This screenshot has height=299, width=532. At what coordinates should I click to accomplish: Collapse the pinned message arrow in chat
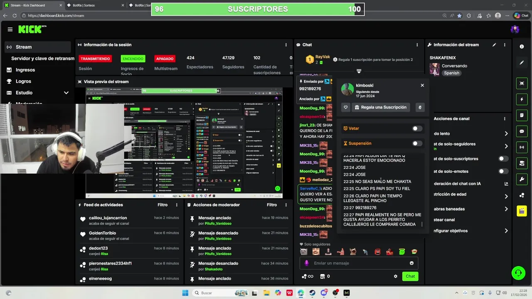(359, 71)
